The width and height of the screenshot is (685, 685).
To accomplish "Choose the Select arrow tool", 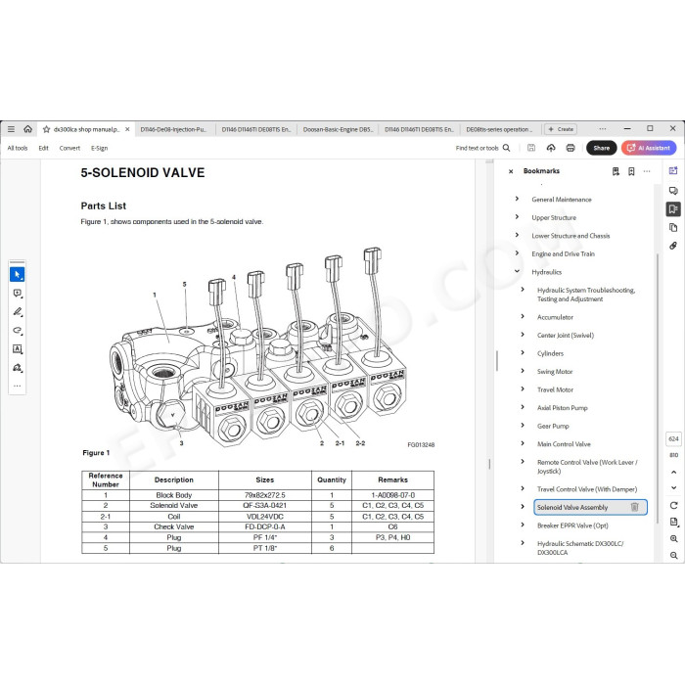I will click(x=17, y=274).
